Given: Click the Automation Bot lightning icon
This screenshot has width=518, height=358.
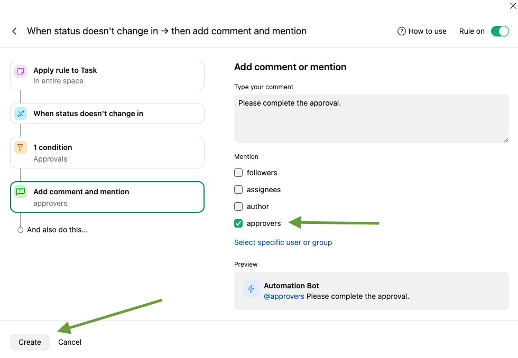Looking at the screenshot, I should 251,289.
